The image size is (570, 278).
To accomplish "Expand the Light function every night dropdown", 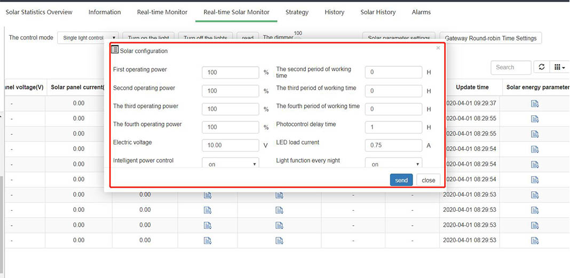I will (393, 164).
